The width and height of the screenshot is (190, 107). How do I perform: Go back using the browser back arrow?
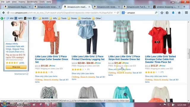pos(4,13)
